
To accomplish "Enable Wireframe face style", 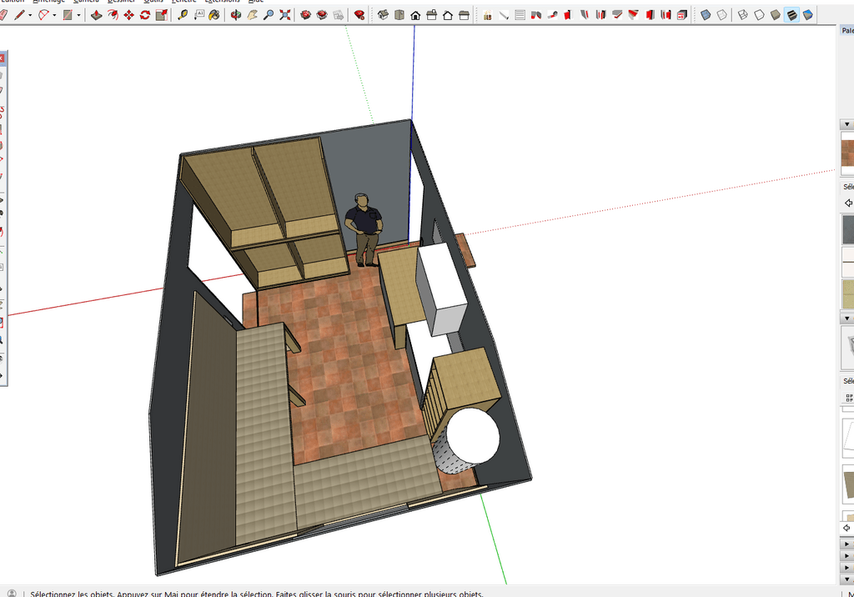I will point(743,15).
